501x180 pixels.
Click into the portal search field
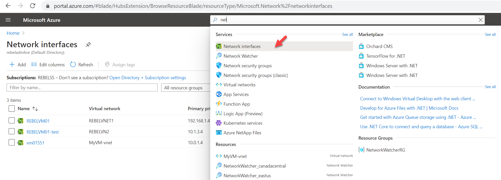click(x=347, y=20)
